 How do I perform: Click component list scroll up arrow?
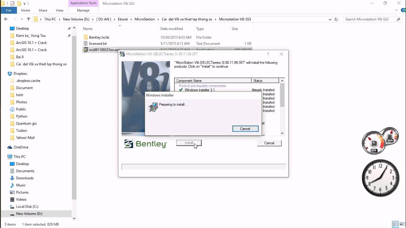[282, 80]
